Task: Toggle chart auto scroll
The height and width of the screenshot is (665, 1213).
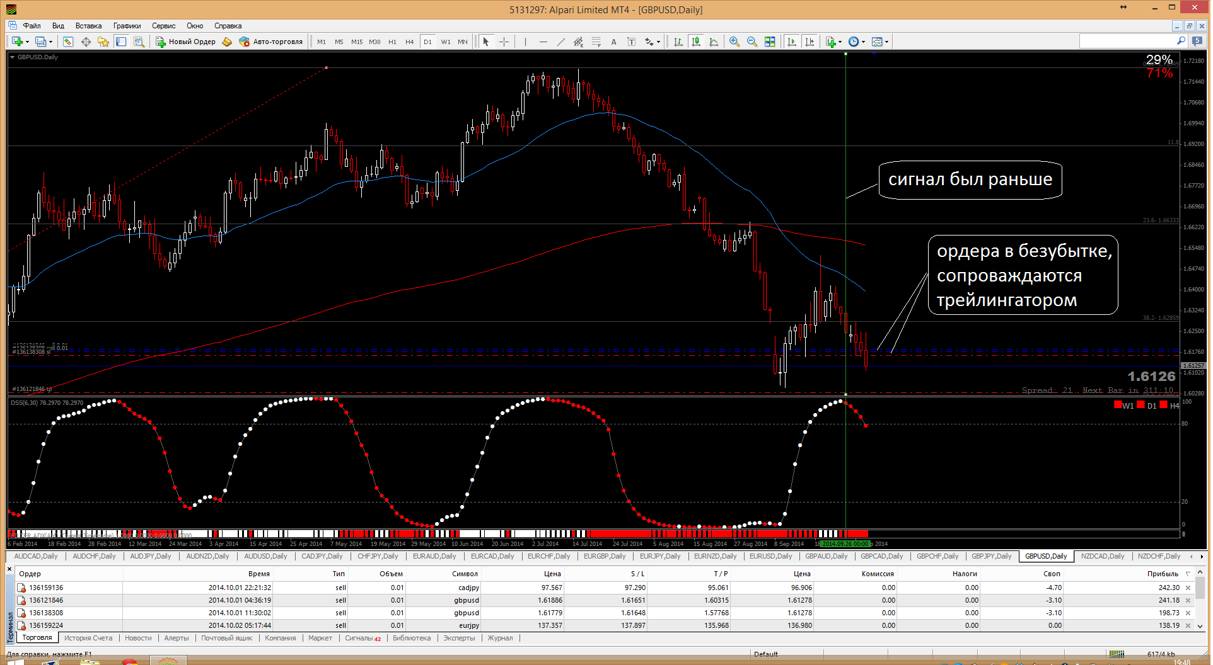Action: coord(792,42)
